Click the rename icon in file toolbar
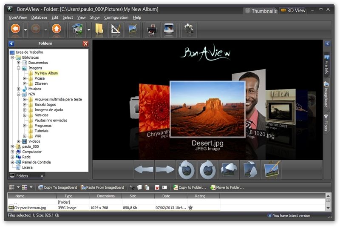Viewport: 340px width, 227px height. coord(164,187)
